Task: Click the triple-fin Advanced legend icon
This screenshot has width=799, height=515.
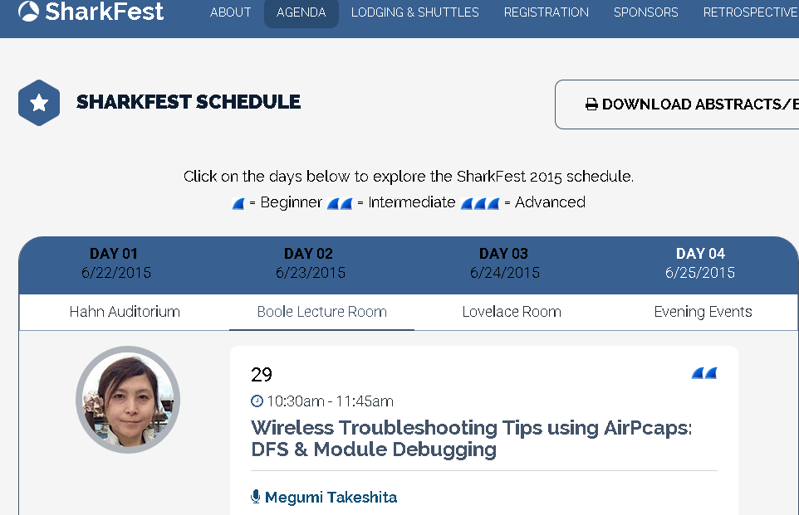Action: coord(479,203)
